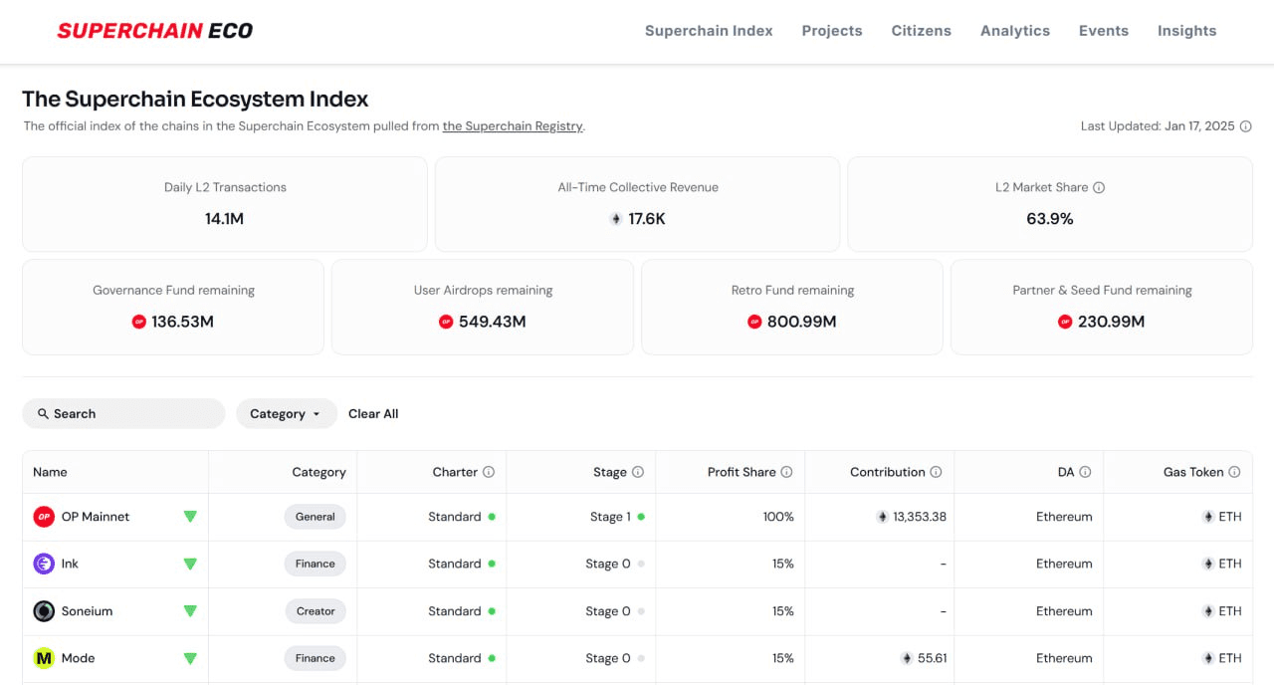Click the All-Time Collective Revenue card
This screenshot has width=1274, height=685.
[638, 204]
